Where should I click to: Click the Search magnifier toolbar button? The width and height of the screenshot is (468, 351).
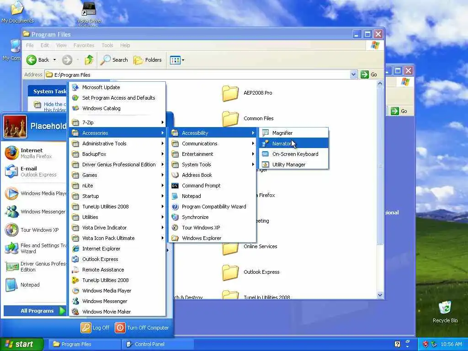[x=114, y=60]
